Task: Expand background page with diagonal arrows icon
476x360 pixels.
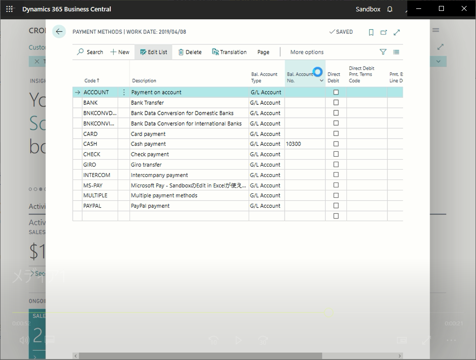Action: pyautogui.click(x=440, y=47)
